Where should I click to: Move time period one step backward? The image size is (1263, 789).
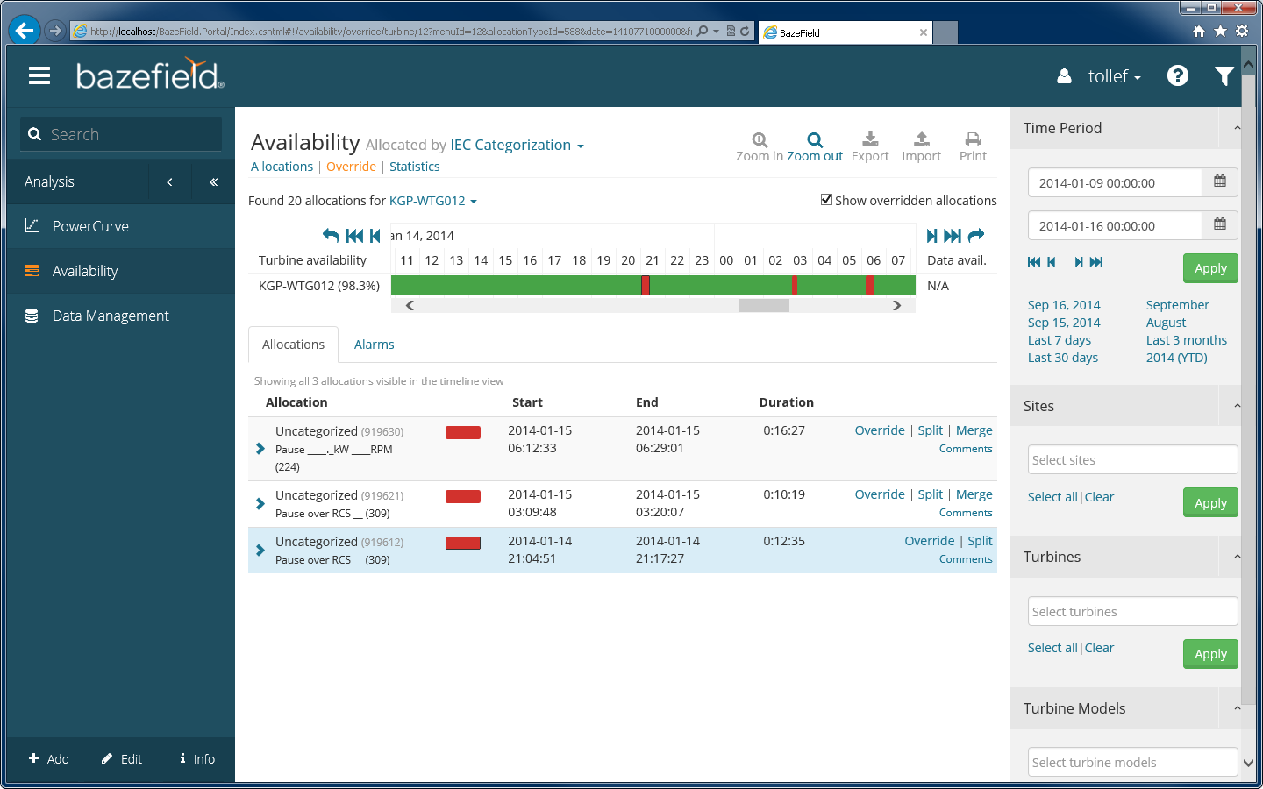(x=1052, y=262)
